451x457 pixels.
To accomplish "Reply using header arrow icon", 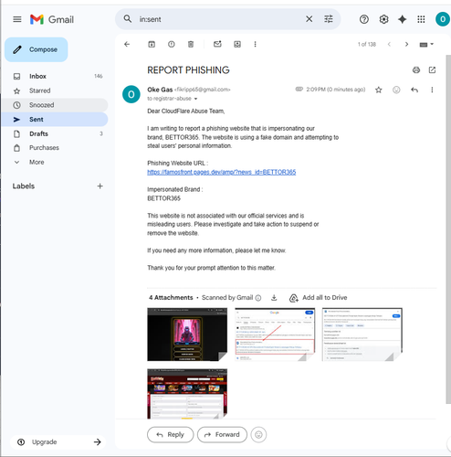I will click(x=414, y=90).
